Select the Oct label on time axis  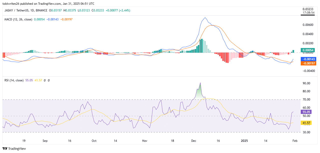[94, 141]
